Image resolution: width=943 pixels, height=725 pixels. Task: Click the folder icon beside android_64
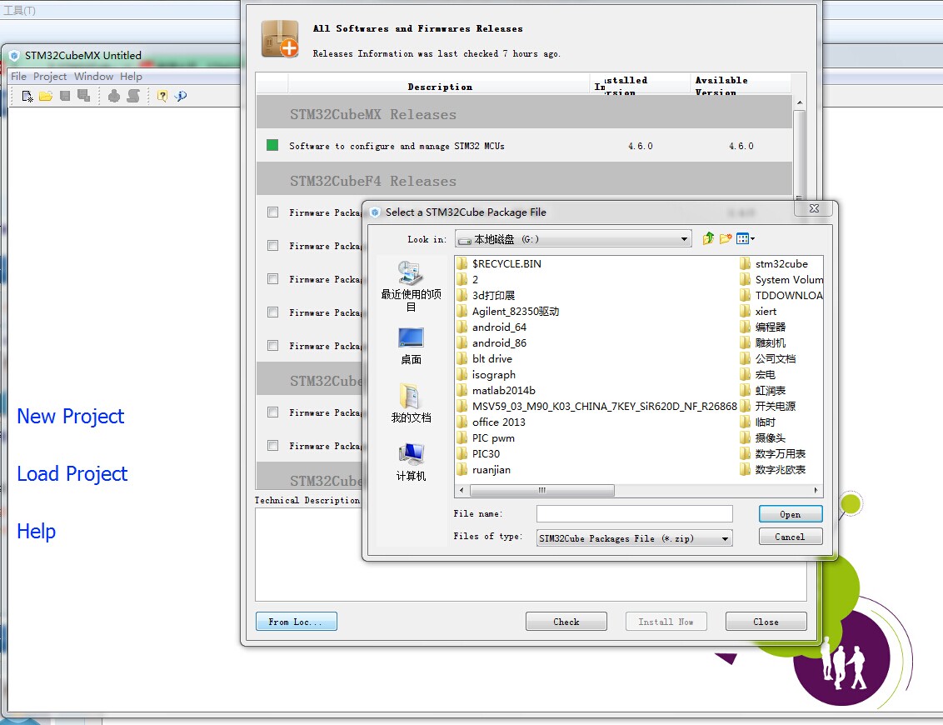coord(462,327)
